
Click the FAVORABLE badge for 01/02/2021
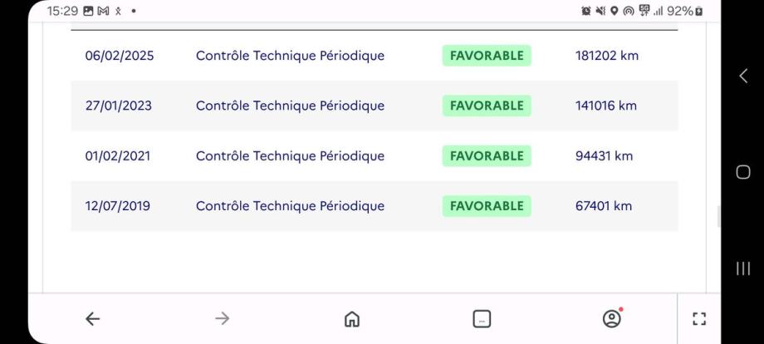click(x=487, y=155)
